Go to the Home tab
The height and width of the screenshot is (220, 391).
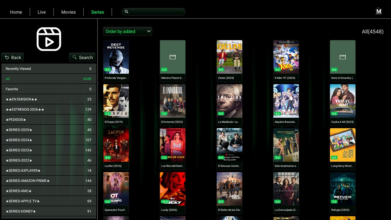16,12
